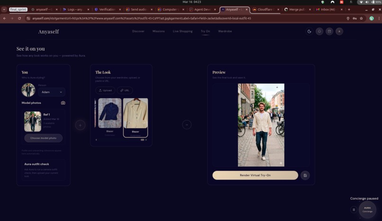The width and height of the screenshot is (382, 221).
Task: Open the final_sprint tab group label
Action: click(x=18, y=9)
